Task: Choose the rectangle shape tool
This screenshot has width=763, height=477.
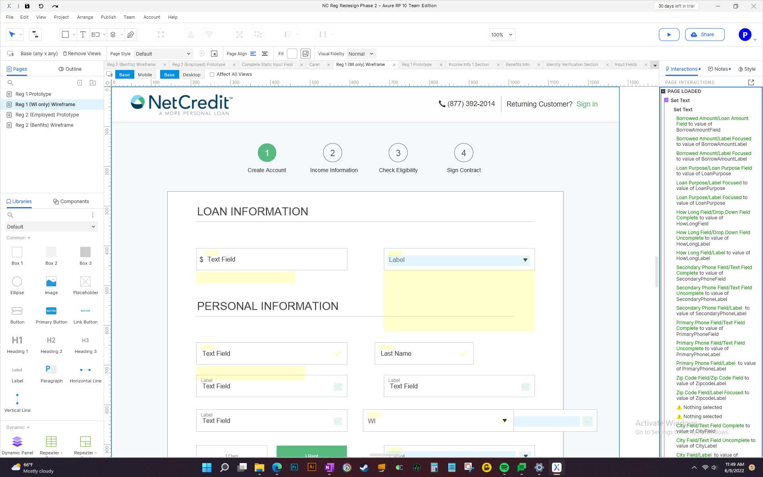Action: [66, 35]
